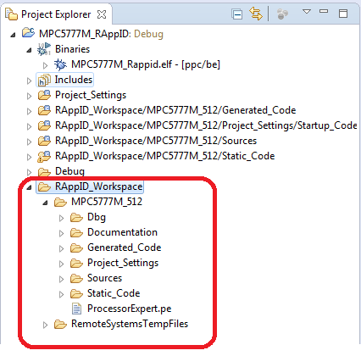361x356 pixels.
Task: Click the Collapse All toolbar icon
Action: (236, 14)
